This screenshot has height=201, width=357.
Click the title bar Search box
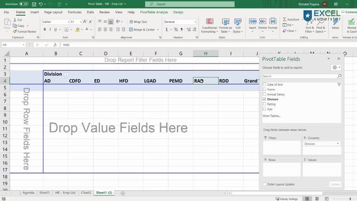pos(190,4)
